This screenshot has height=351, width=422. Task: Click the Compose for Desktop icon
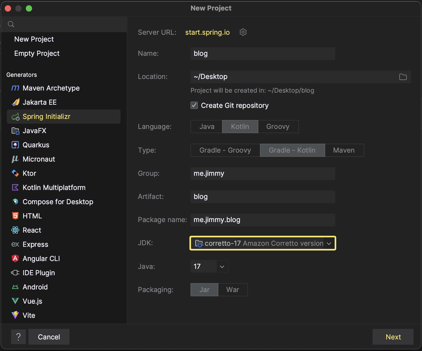(x=15, y=202)
